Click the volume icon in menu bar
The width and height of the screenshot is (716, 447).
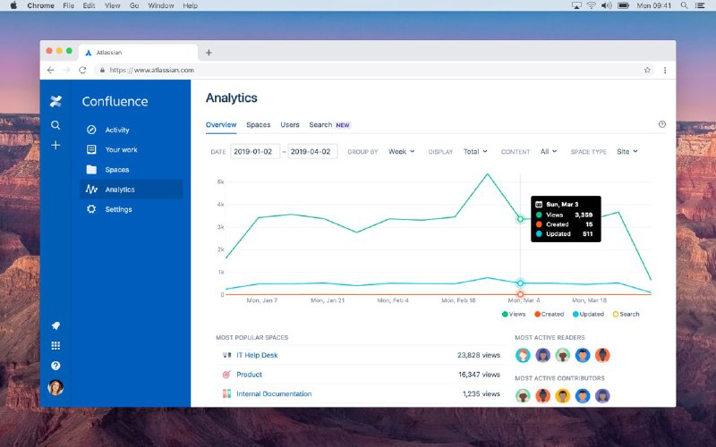pos(606,5)
